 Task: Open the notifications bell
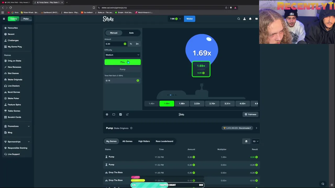tap(250, 19)
